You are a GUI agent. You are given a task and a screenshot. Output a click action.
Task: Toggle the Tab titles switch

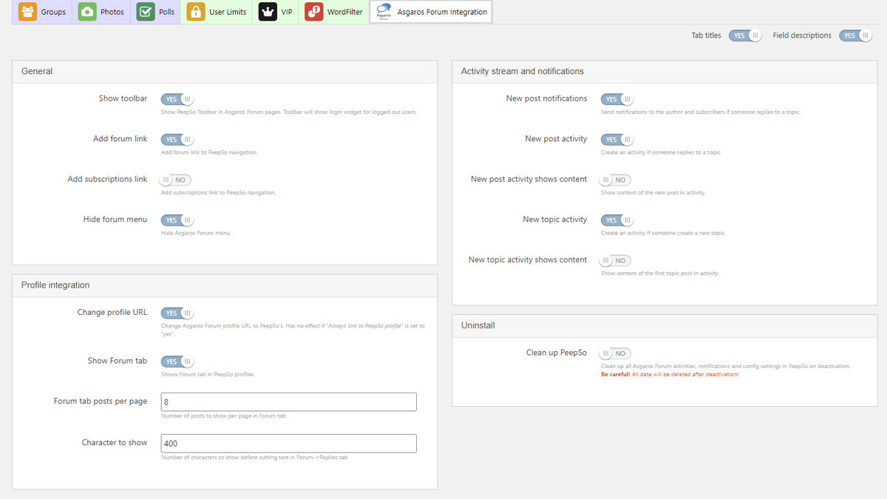[744, 35]
